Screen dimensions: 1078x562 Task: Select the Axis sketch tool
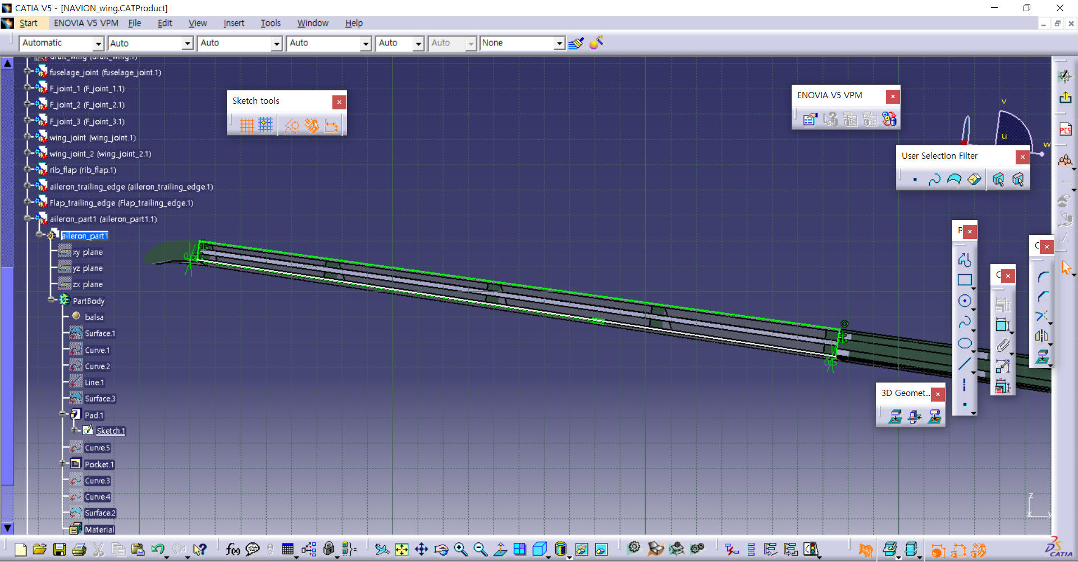965,385
